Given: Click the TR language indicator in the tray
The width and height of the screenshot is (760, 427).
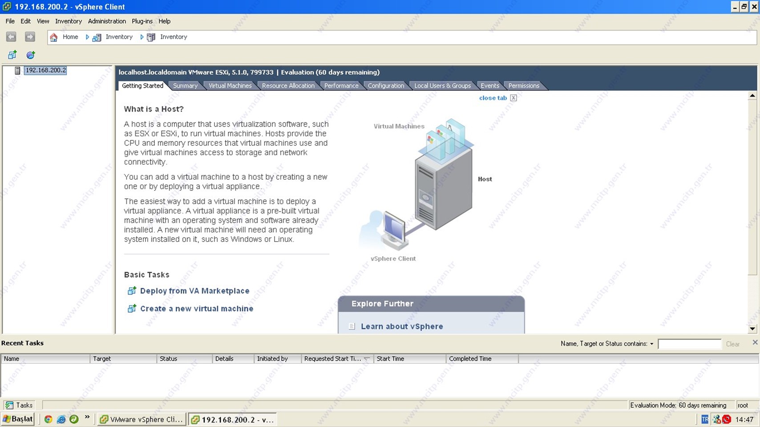Looking at the screenshot, I should [x=705, y=419].
